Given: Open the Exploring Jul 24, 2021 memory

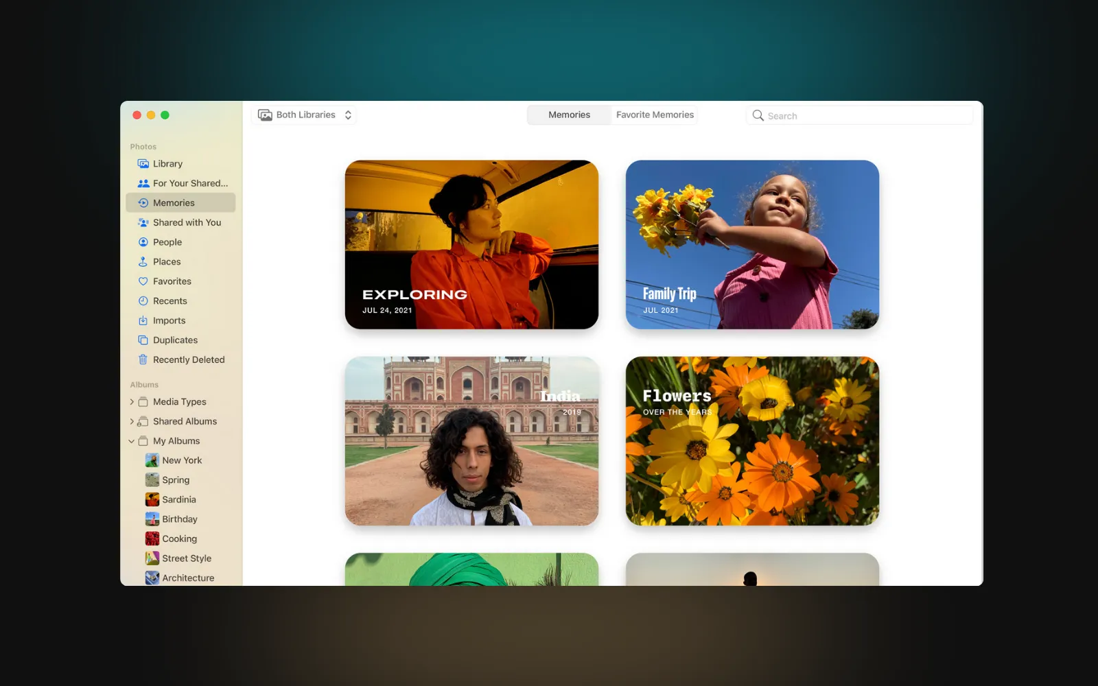Looking at the screenshot, I should (x=471, y=245).
